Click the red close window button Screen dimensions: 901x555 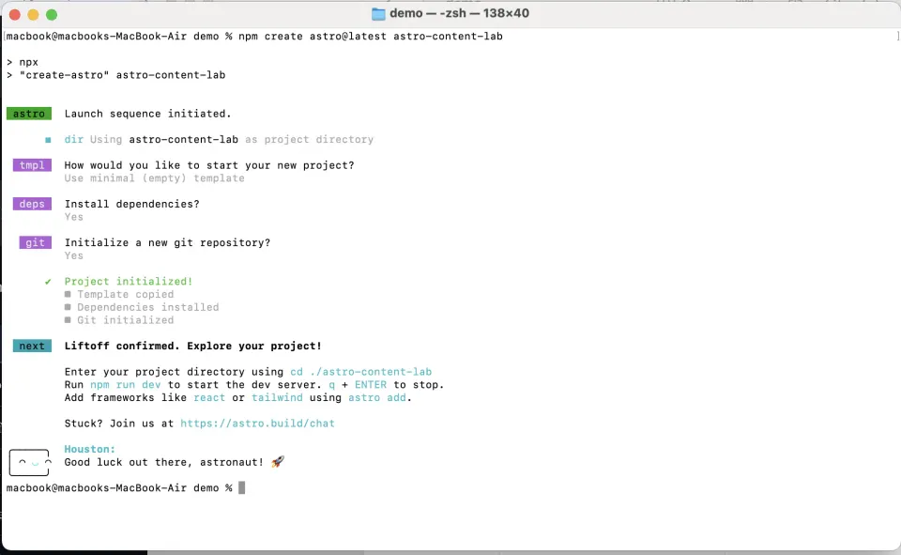point(15,15)
